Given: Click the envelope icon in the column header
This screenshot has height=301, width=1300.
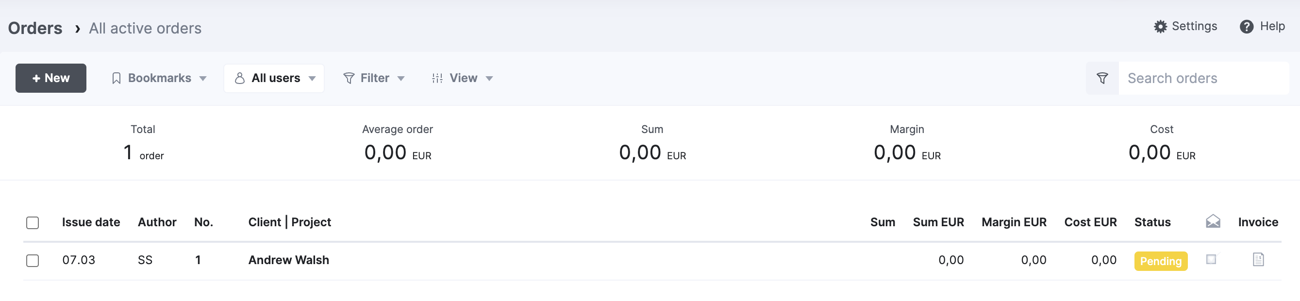Looking at the screenshot, I should (1213, 222).
